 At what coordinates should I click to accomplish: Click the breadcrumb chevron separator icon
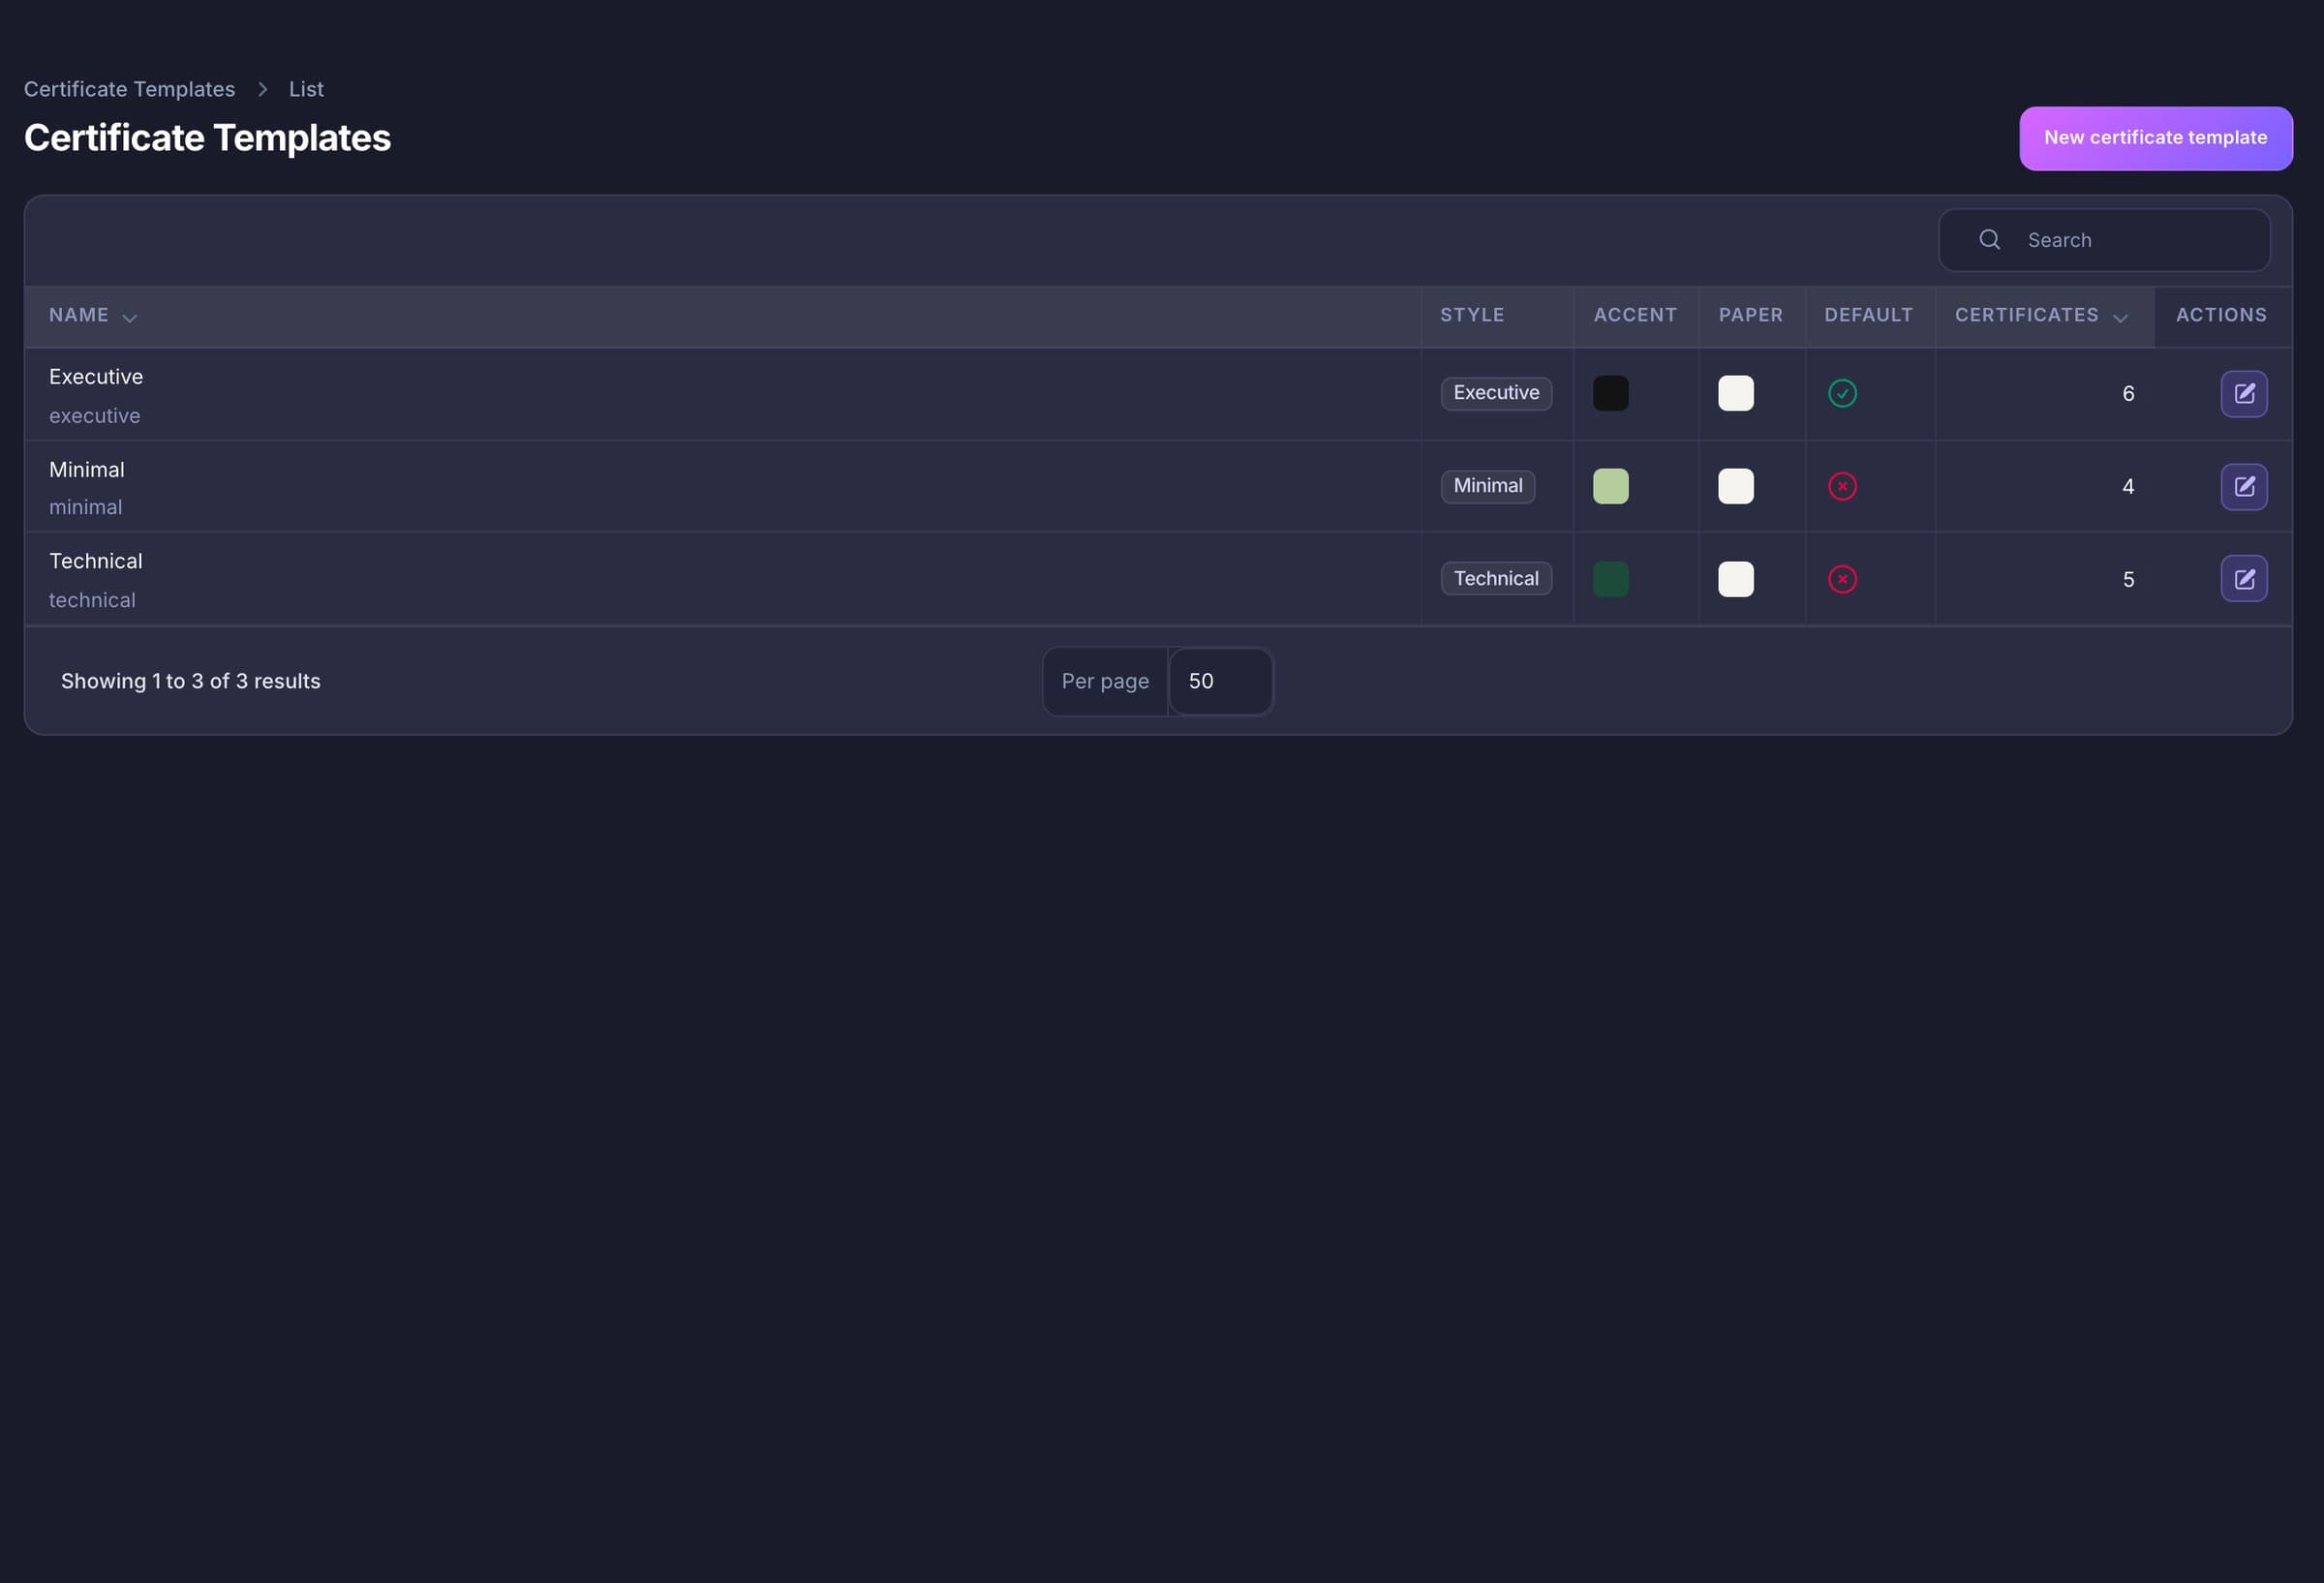click(262, 89)
